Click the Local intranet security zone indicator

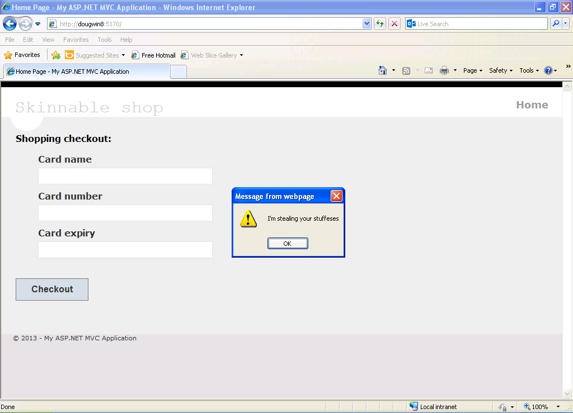tap(434, 407)
